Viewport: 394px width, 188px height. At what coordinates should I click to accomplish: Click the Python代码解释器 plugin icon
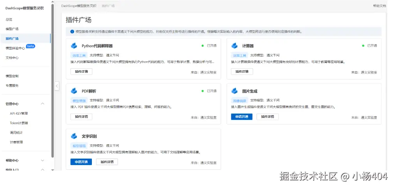[74, 46]
